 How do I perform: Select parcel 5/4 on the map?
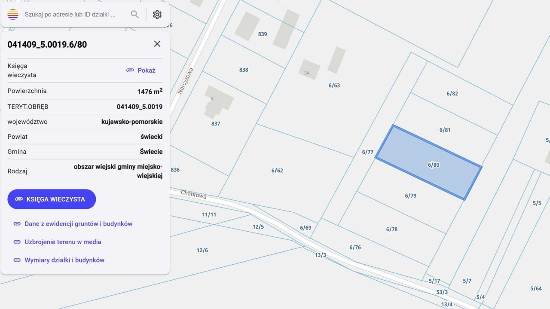(x=480, y=297)
